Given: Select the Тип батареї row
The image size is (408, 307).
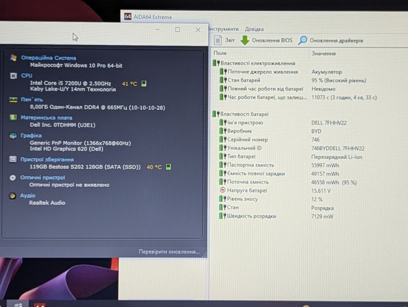Looking at the screenshot, I should (x=291, y=157).
